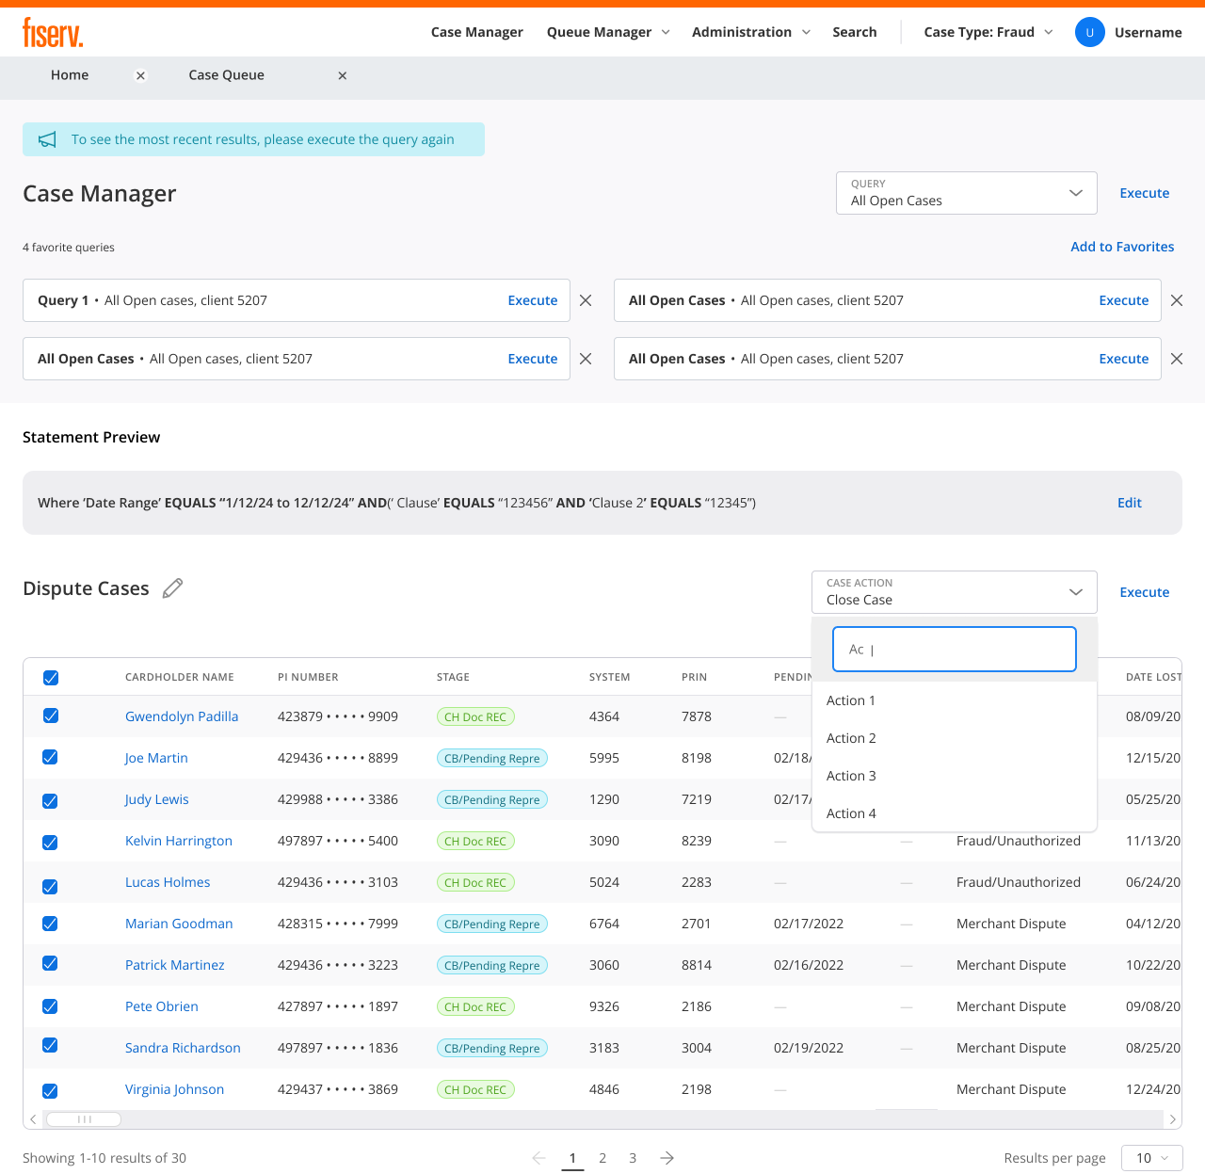1205x1174 pixels.
Task: Click the case action search input field
Action: click(x=955, y=650)
